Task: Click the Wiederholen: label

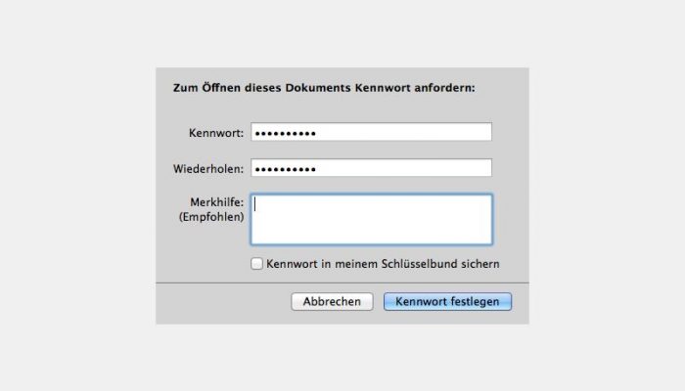Action: [x=208, y=169]
